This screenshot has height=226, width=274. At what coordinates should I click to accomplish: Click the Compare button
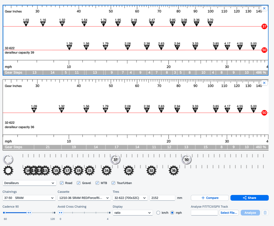click(210, 198)
